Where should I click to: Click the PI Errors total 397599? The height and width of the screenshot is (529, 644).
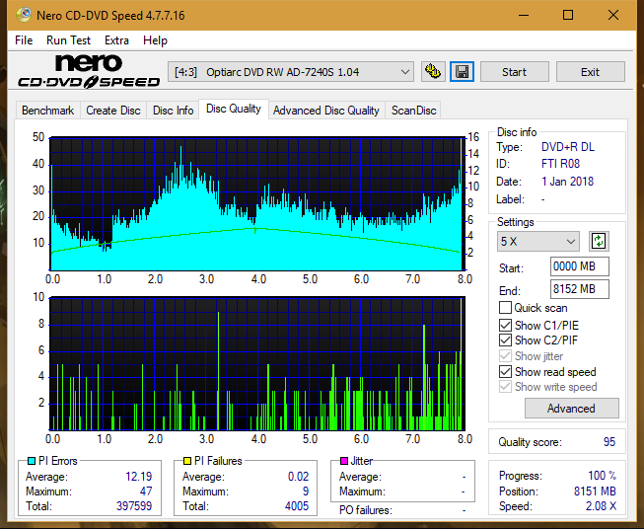coord(134,505)
